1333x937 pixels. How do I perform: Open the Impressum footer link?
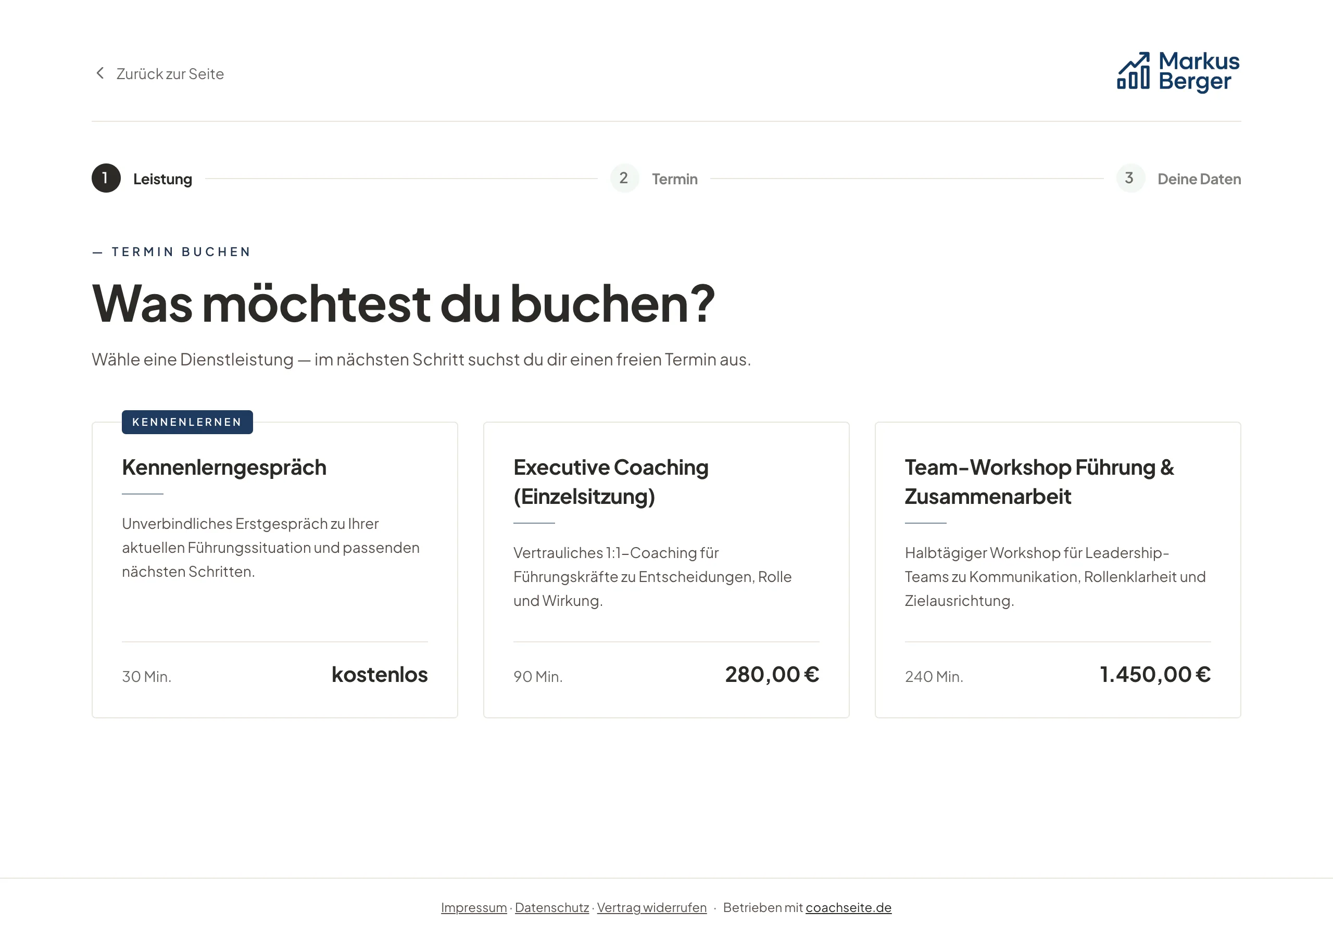[x=474, y=907]
